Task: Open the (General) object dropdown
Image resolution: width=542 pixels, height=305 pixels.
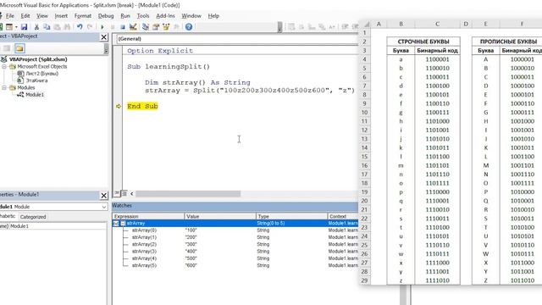Action: coord(237,39)
